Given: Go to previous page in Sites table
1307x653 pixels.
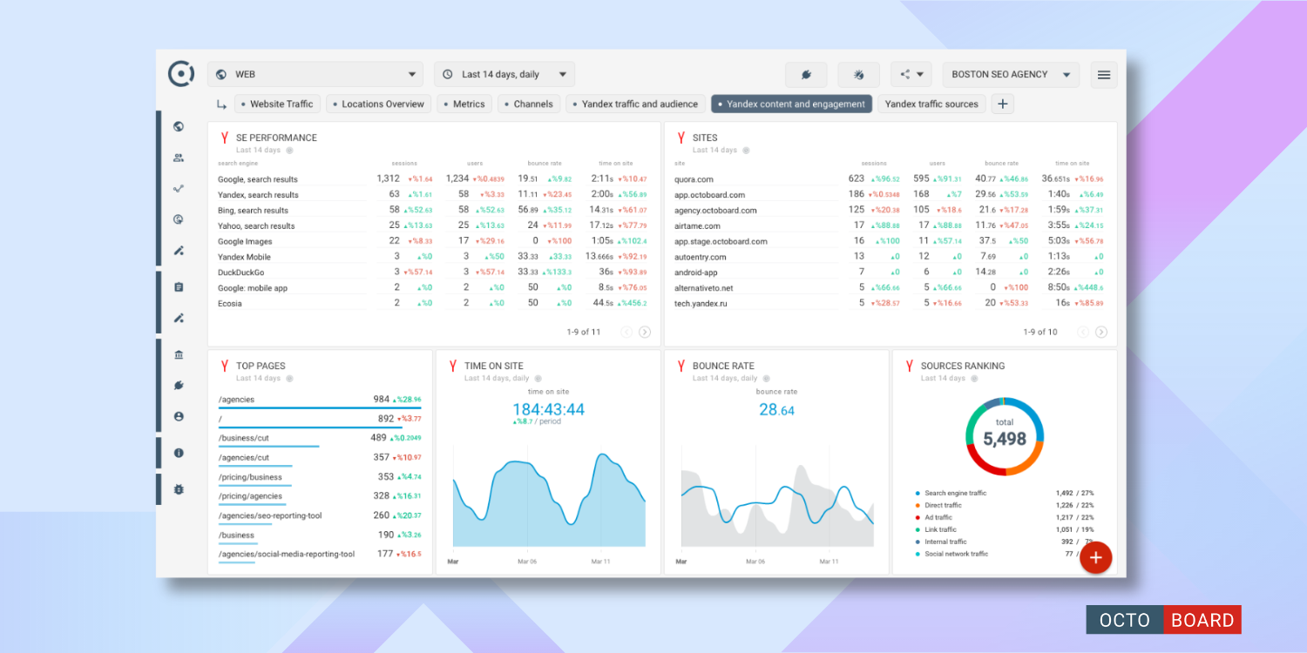Looking at the screenshot, I should pos(1083,332).
